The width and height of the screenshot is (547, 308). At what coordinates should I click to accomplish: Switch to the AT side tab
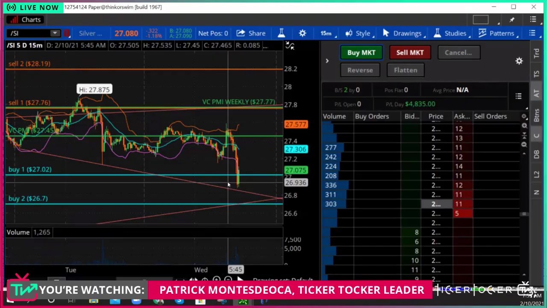(x=536, y=94)
